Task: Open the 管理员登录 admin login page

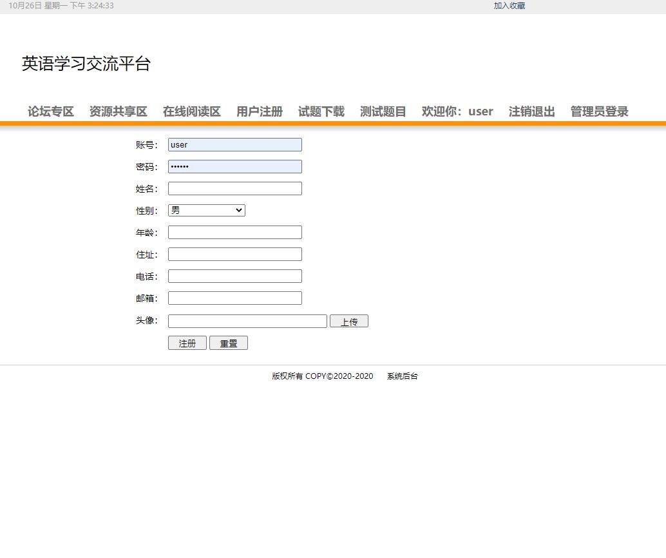Action: click(x=598, y=111)
